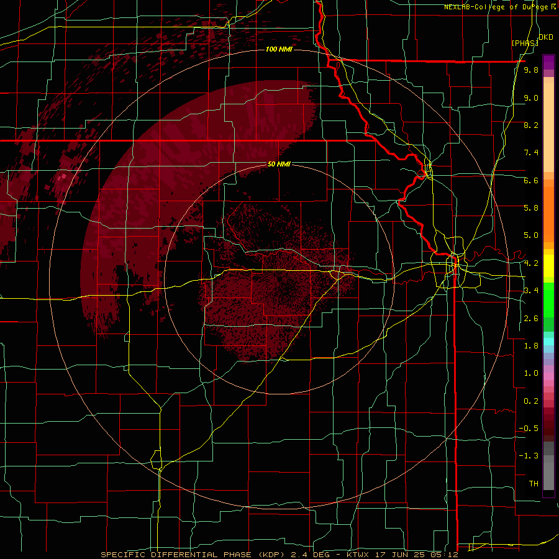Select the 7.4 value on color scale
The image size is (559, 559).
[531, 153]
